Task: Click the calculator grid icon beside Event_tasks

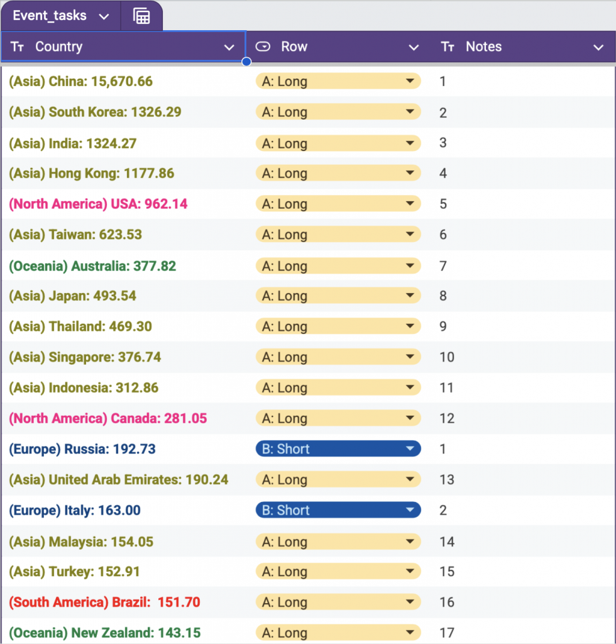Action: tap(142, 16)
